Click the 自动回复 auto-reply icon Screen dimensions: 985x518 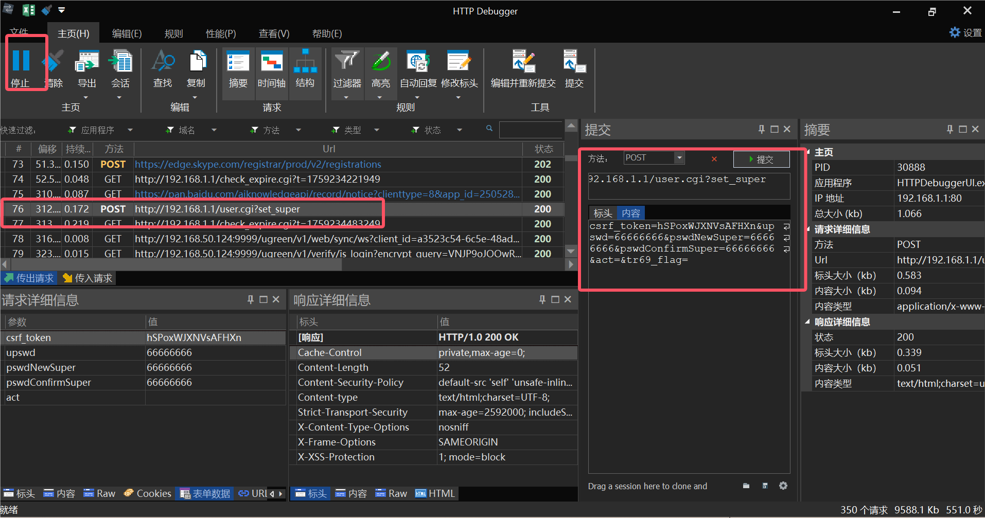click(x=418, y=62)
